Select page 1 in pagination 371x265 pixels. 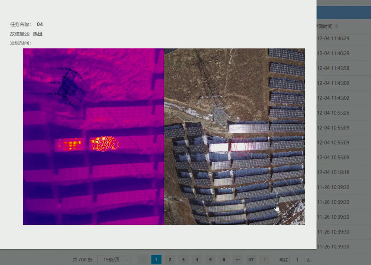(x=156, y=259)
